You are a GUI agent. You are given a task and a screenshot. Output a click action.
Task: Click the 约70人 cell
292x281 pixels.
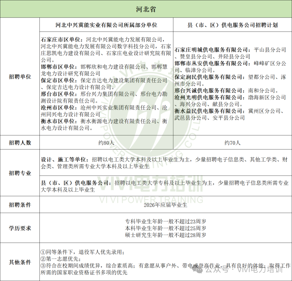233,143
